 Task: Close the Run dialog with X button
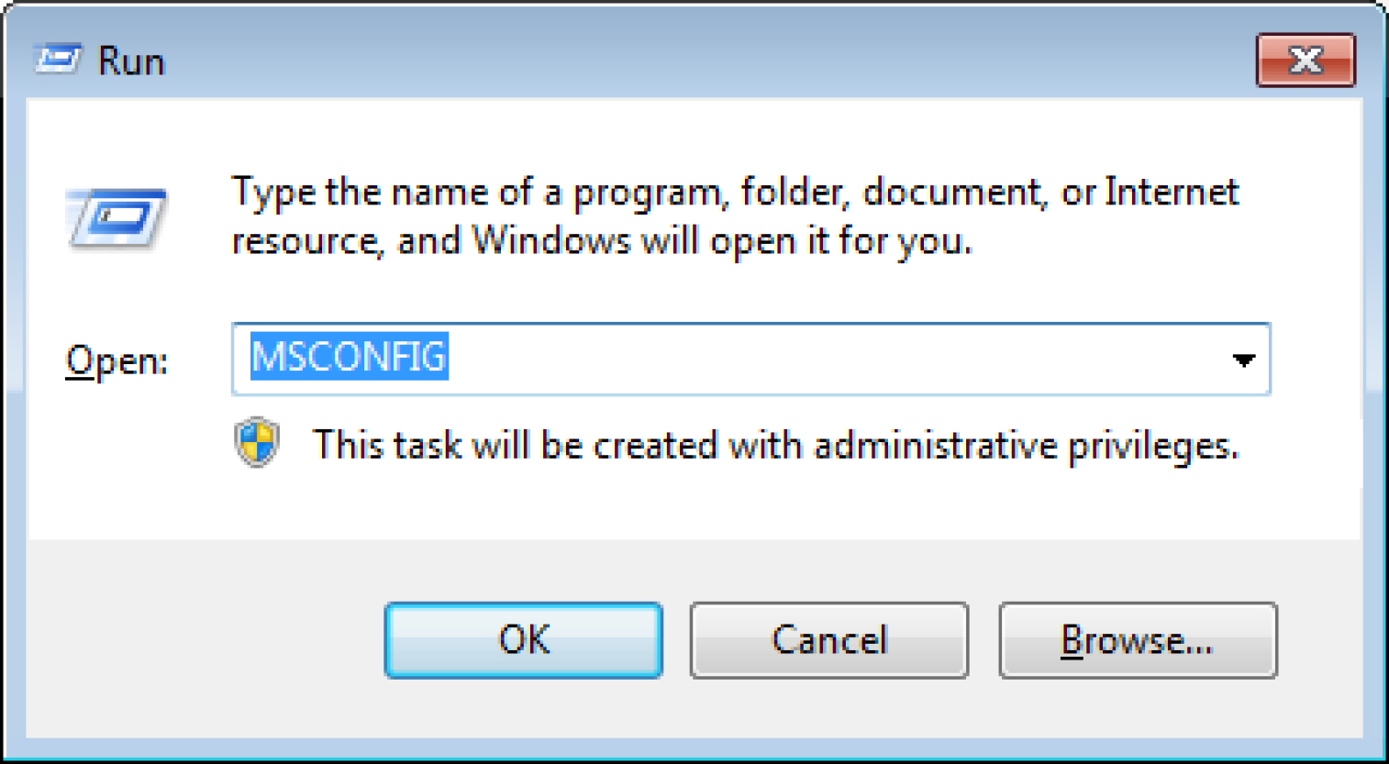[x=1306, y=61]
